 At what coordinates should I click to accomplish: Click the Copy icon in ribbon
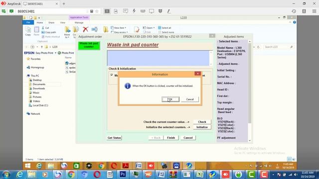click(28, 31)
